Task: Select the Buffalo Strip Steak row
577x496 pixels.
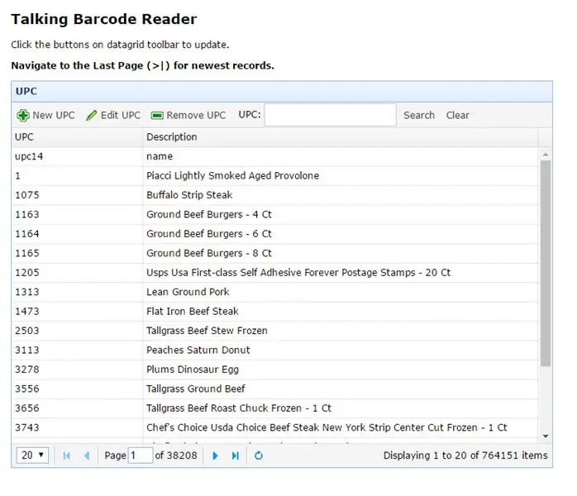Action: [275, 195]
